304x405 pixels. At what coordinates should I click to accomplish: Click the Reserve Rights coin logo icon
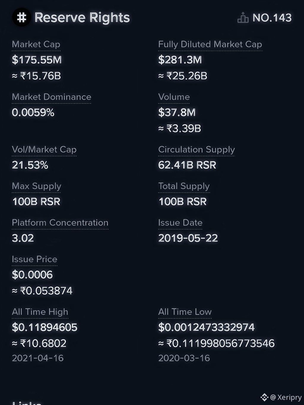pyautogui.click(x=21, y=18)
